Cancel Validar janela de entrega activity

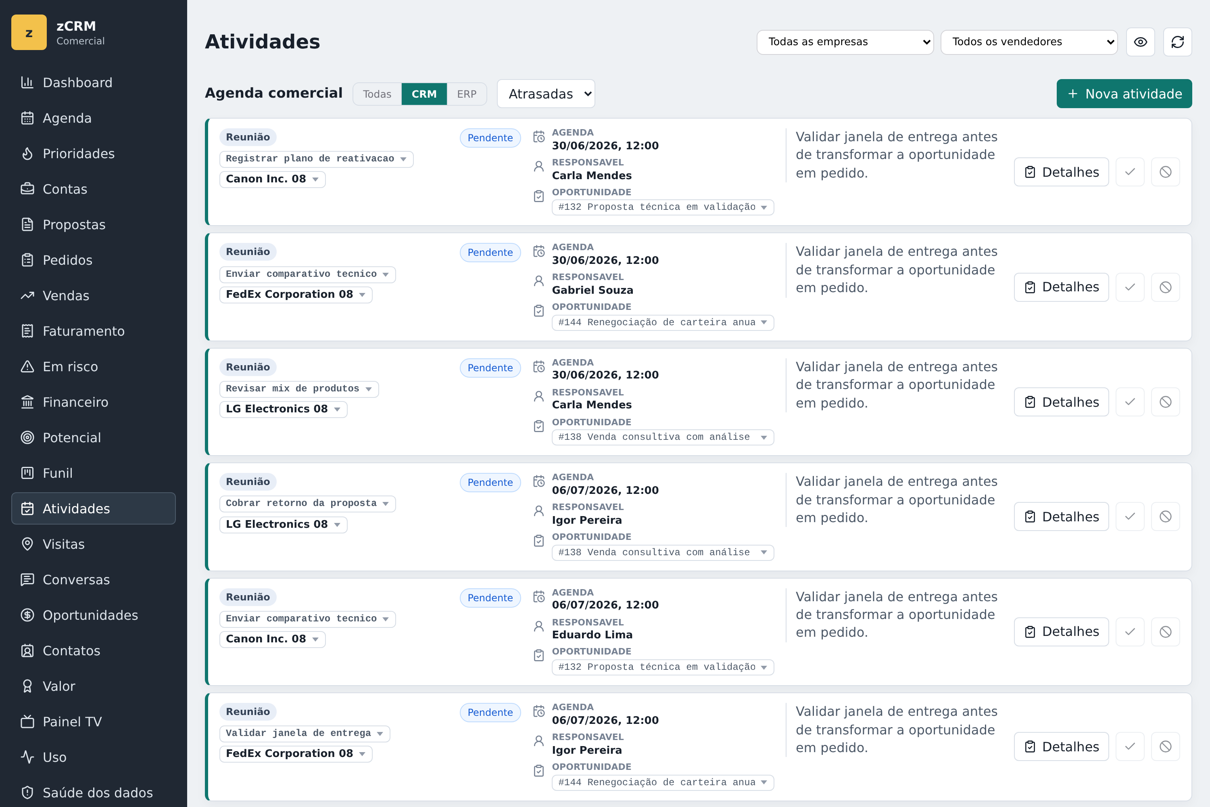point(1165,747)
